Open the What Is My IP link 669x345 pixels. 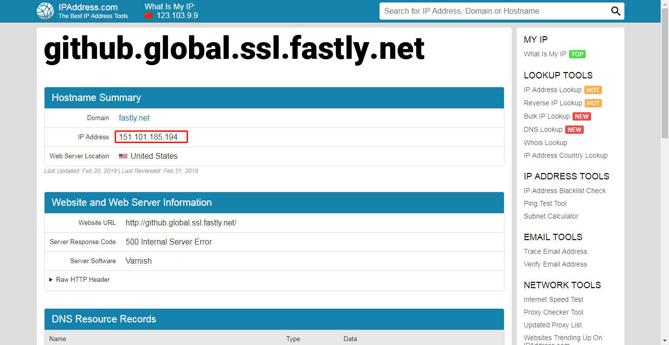pos(545,54)
